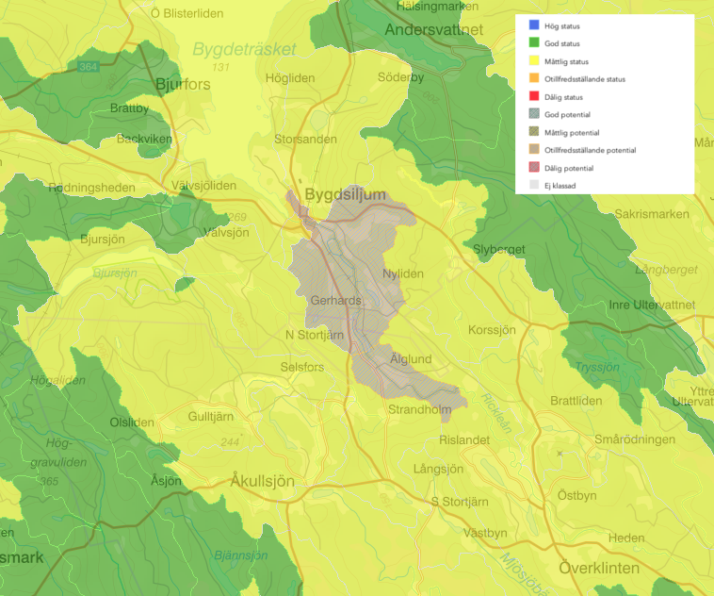This screenshot has height=596, width=714.
Task: Click the yellow Måttlig status swatch
Action: click(534, 61)
